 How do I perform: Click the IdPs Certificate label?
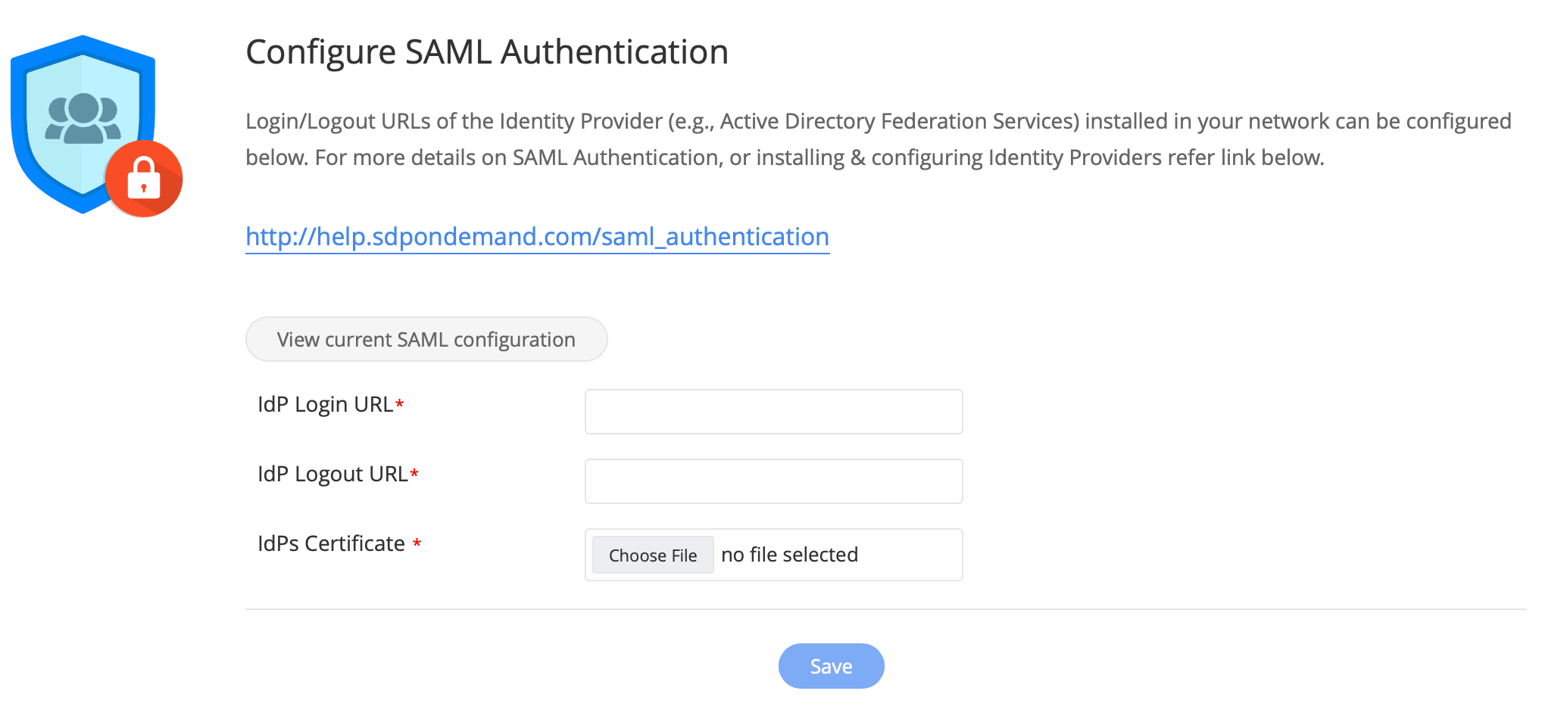pos(331,544)
